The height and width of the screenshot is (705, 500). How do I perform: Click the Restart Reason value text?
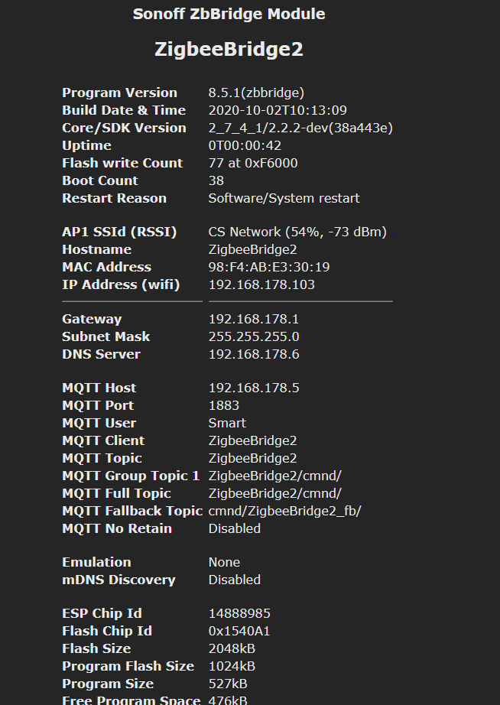[284, 198]
